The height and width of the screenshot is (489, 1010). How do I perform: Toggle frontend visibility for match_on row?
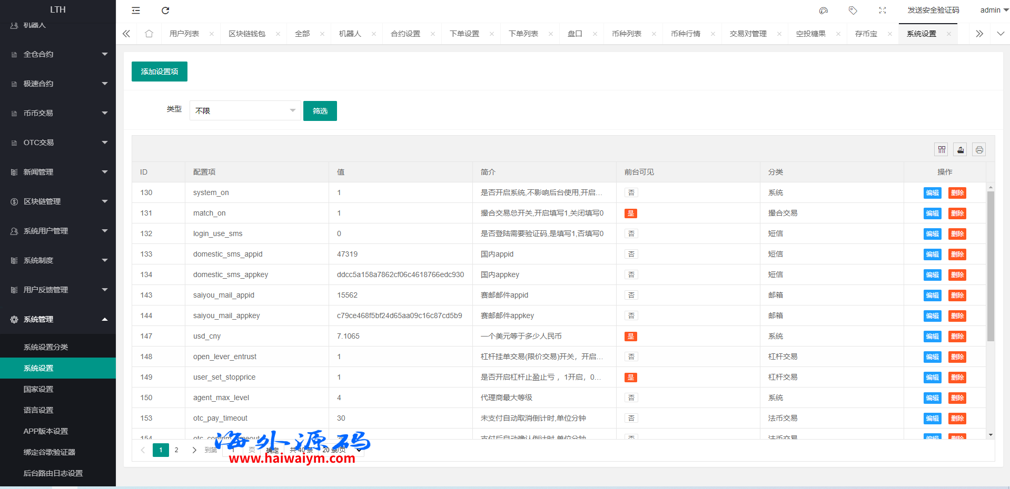pyautogui.click(x=631, y=213)
